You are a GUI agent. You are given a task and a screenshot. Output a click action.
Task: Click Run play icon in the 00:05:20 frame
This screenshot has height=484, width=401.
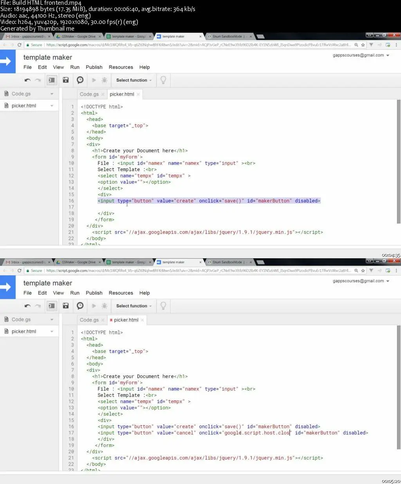click(x=94, y=306)
